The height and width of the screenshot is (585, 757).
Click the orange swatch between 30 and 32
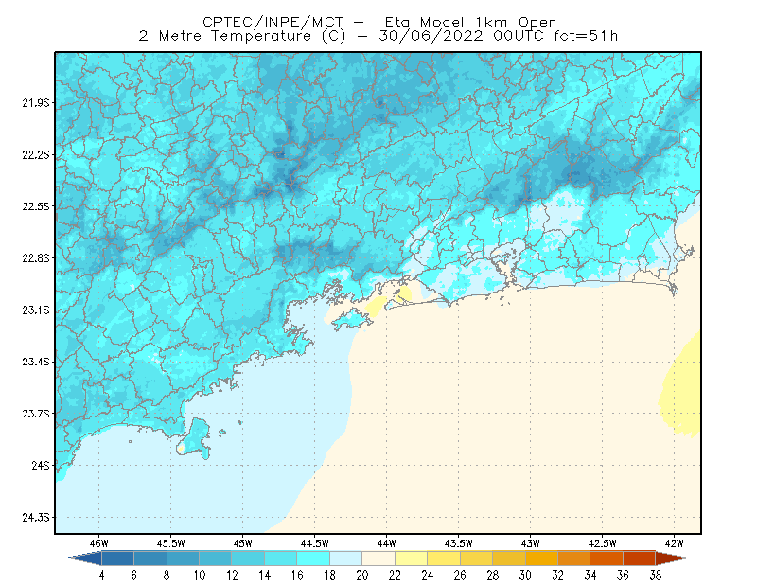click(541, 558)
